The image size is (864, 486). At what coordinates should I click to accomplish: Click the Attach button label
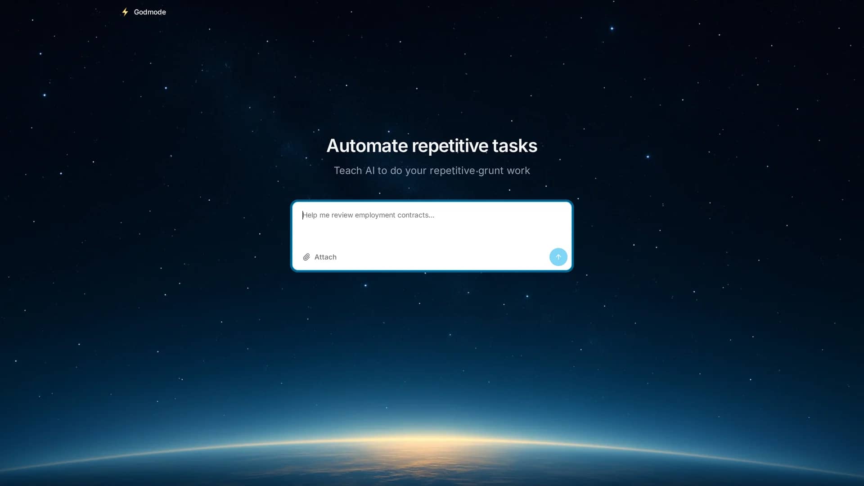[x=325, y=257]
